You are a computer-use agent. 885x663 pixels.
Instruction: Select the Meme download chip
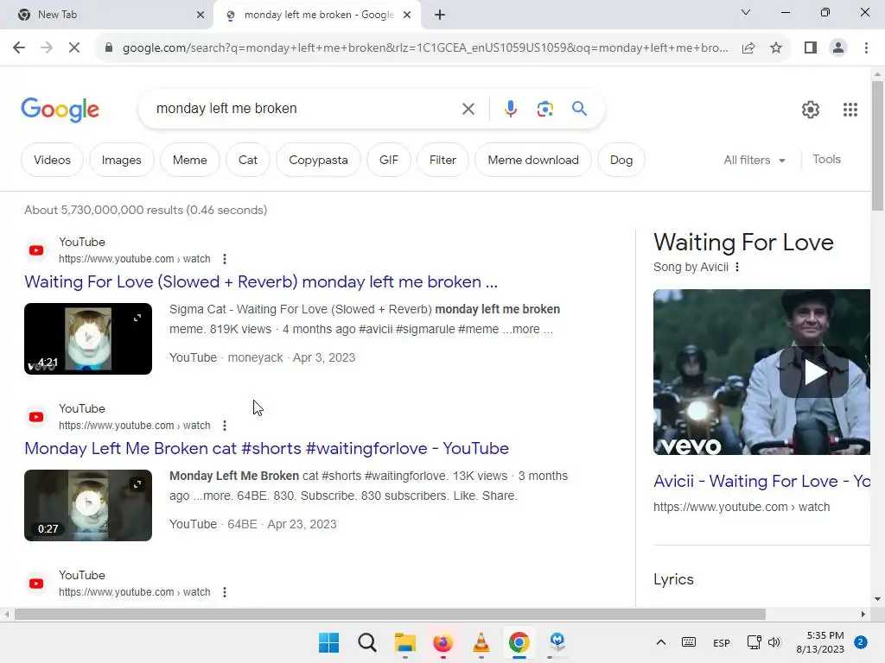(x=533, y=160)
